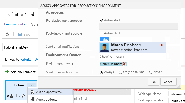Select the Always email notification option
Screen dimensions: 185x103
point(101,72)
